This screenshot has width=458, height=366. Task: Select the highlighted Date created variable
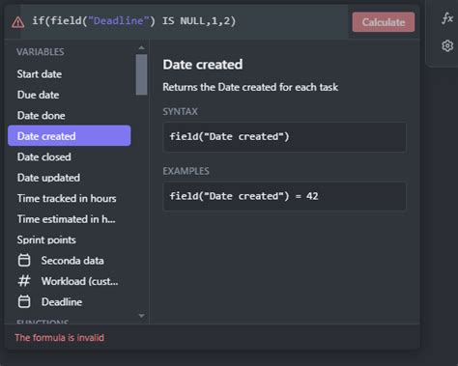coord(70,135)
